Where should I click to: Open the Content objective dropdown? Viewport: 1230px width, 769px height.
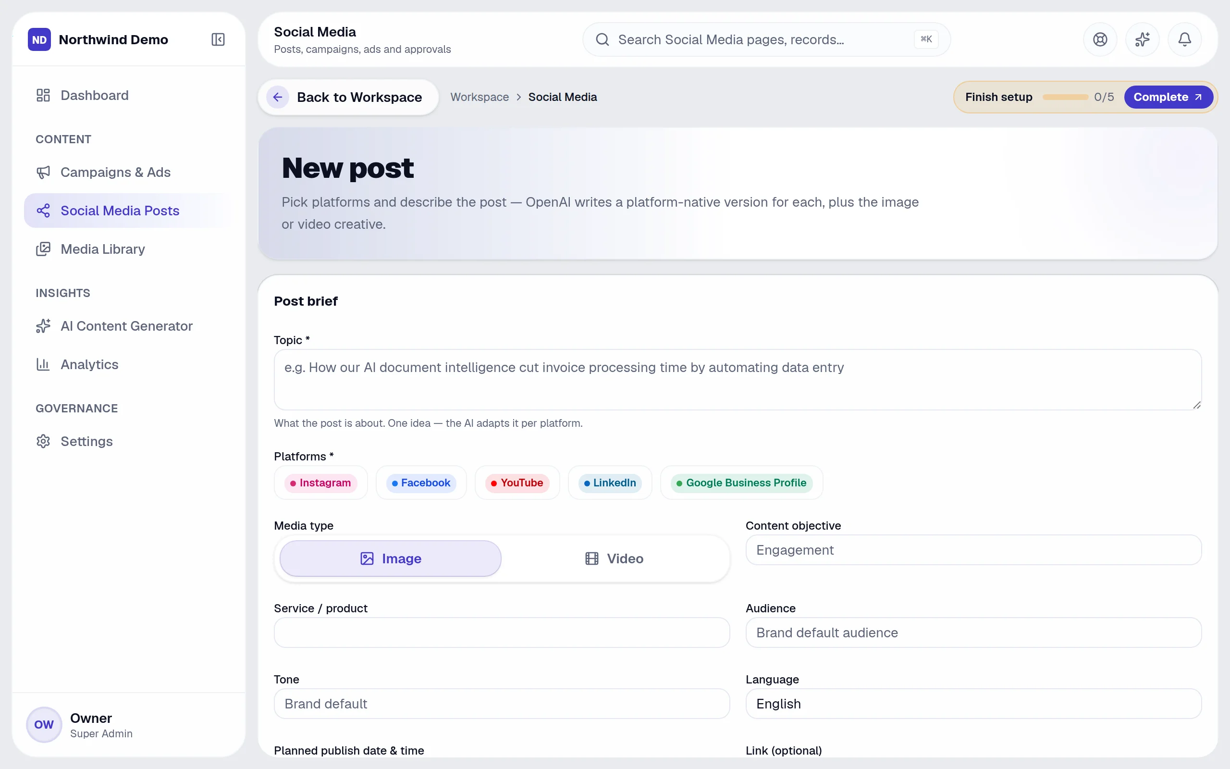pos(973,549)
